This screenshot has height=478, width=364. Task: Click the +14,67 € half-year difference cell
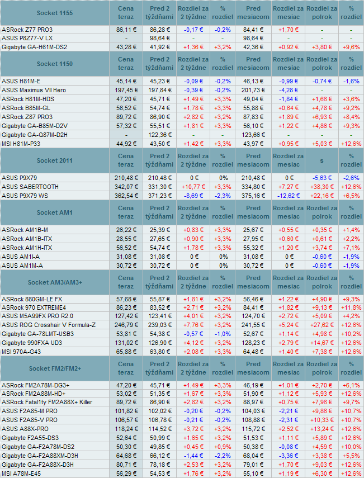(322, 343)
